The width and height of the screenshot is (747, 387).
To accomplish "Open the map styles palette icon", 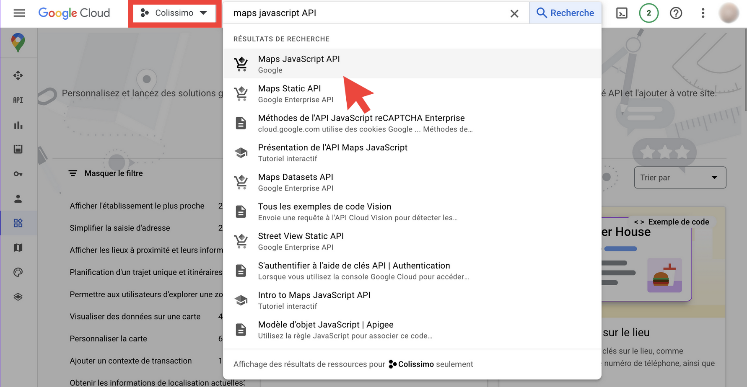I will (18, 272).
